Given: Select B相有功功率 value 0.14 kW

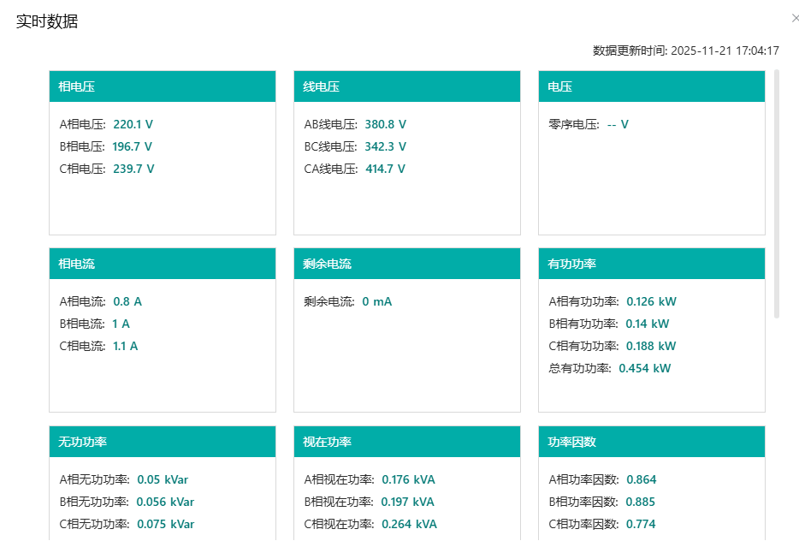Looking at the screenshot, I should coord(647,324).
